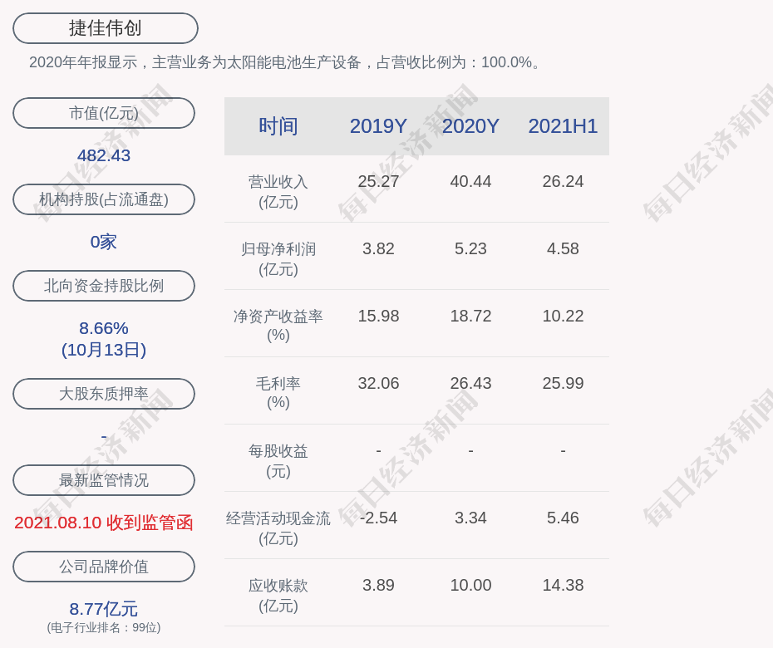
Task: Click the 2021H1 column header
Action: coord(563,126)
